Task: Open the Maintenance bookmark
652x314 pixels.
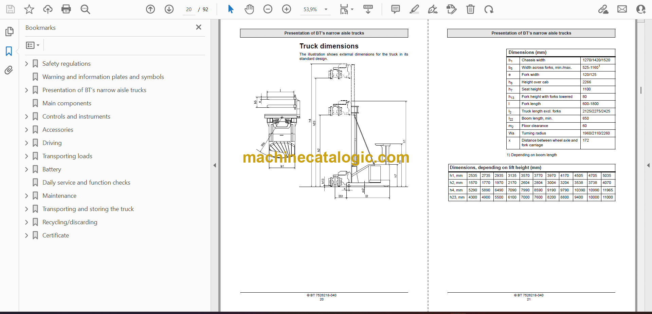Action: (x=59, y=196)
